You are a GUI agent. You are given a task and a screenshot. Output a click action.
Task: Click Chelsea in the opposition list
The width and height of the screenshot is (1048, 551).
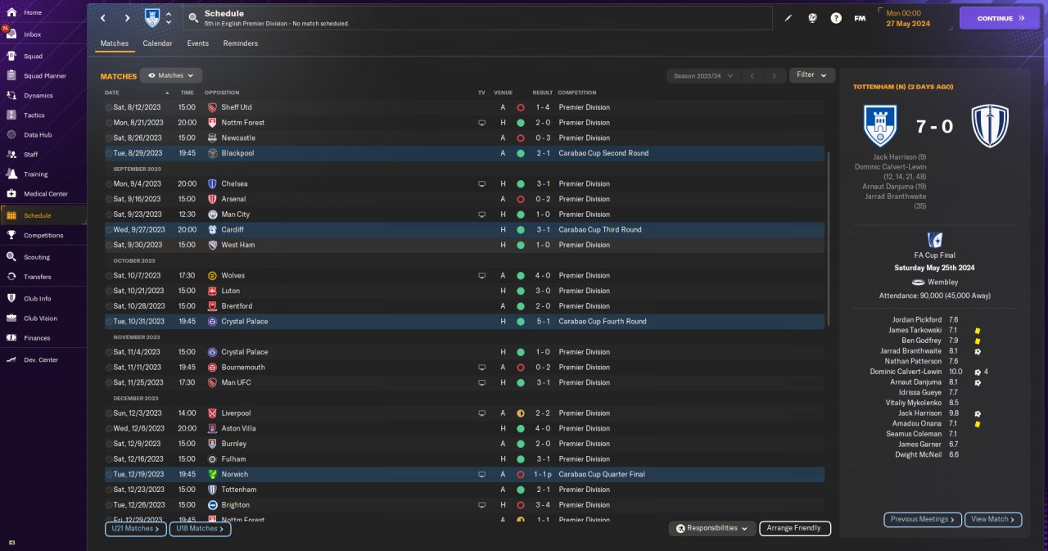tap(234, 184)
